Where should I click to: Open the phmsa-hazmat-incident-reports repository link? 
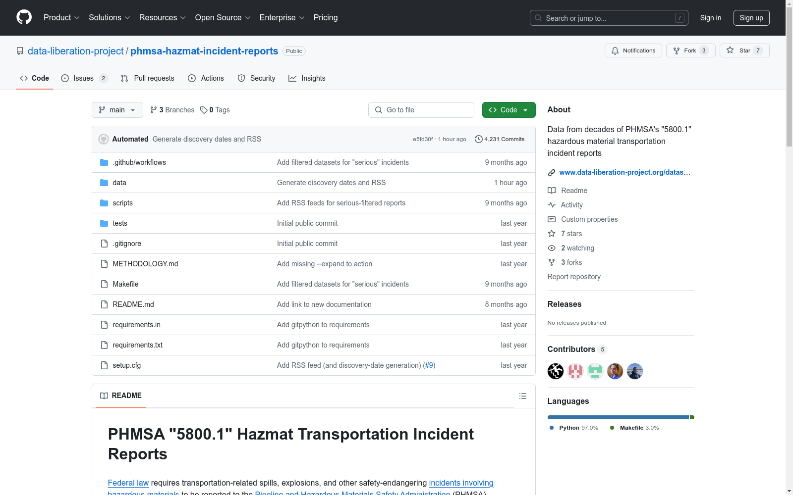[204, 51]
